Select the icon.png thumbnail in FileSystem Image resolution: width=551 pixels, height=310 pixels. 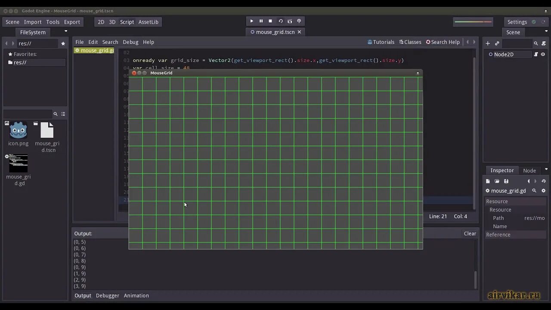pyautogui.click(x=18, y=129)
